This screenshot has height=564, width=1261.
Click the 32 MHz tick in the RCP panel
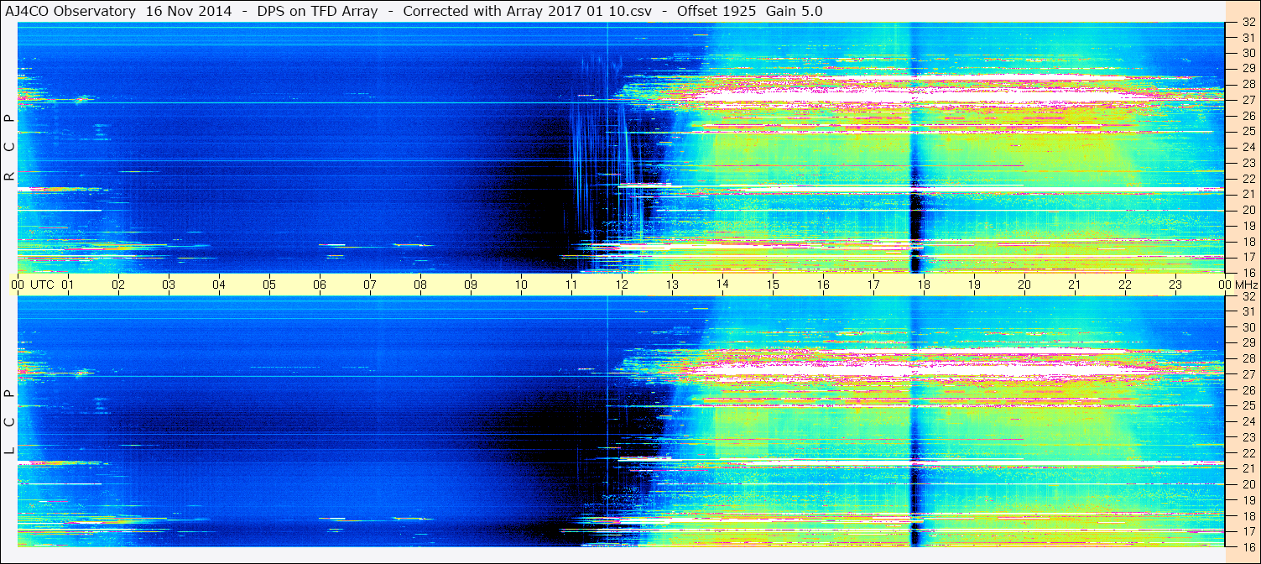(x=1248, y=22)
